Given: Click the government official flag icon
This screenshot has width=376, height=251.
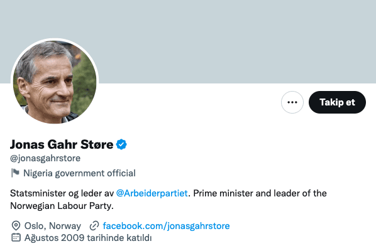Looking at the screenshot, I should (15, 173).
